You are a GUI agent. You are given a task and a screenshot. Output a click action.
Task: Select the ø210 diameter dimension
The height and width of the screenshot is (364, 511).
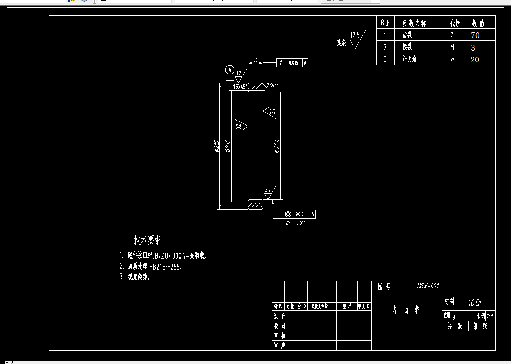(x=228, y=146)
